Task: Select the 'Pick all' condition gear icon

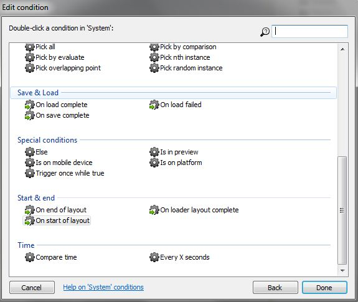Action: [x=30, y=47]
